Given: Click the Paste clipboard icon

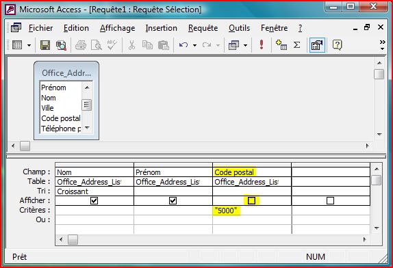Looking at the screenshot, I should [164, 45].
